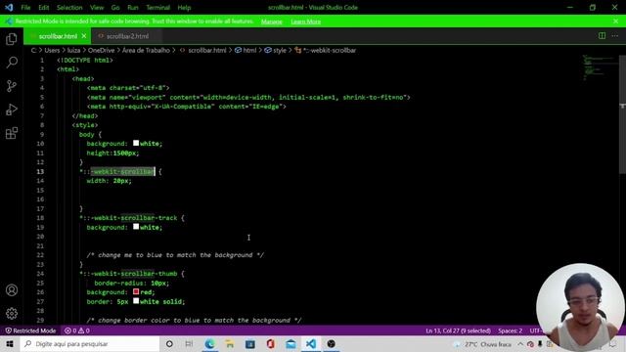Expand the Área de Trabalho breadcrumb
The image size is (626, 352).
146,50
